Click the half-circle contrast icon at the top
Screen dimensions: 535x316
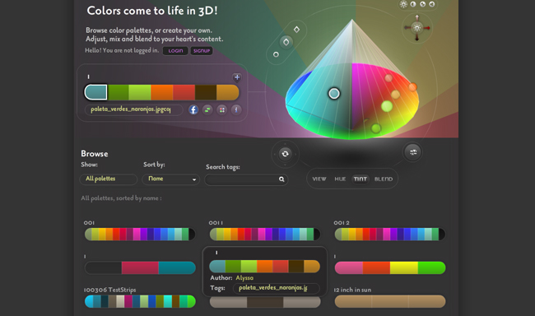(413, 4)
